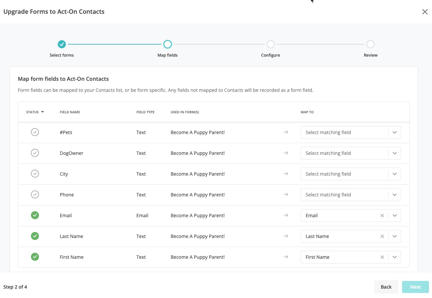Screen dimensions: 432x298
Task: Select the DogOwner field name
Action: pos(72,153)
